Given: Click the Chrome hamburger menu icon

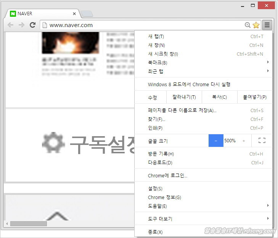Looking at the screenshot, I should pyautogui.click(x=267, y=25).
